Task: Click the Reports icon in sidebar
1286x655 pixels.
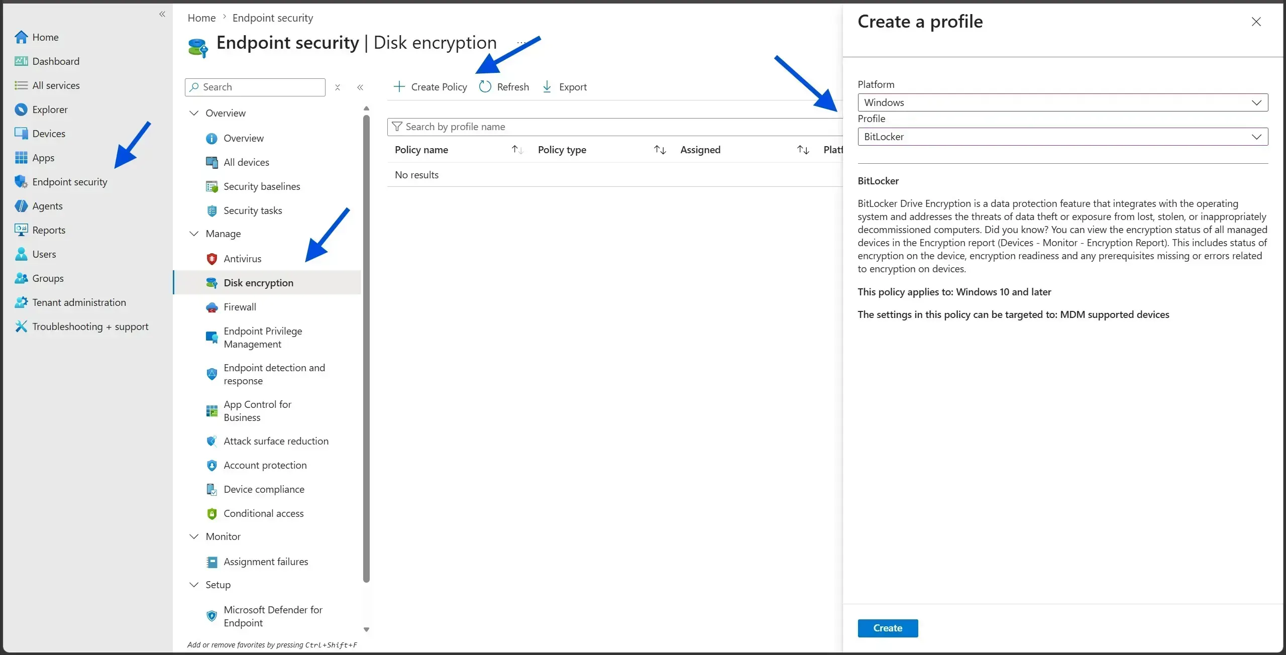Action: click(21, 230)
